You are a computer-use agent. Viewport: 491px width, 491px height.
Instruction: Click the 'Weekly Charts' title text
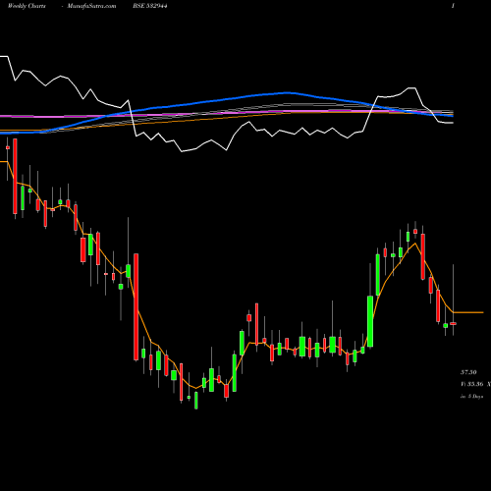click(27, 6)
